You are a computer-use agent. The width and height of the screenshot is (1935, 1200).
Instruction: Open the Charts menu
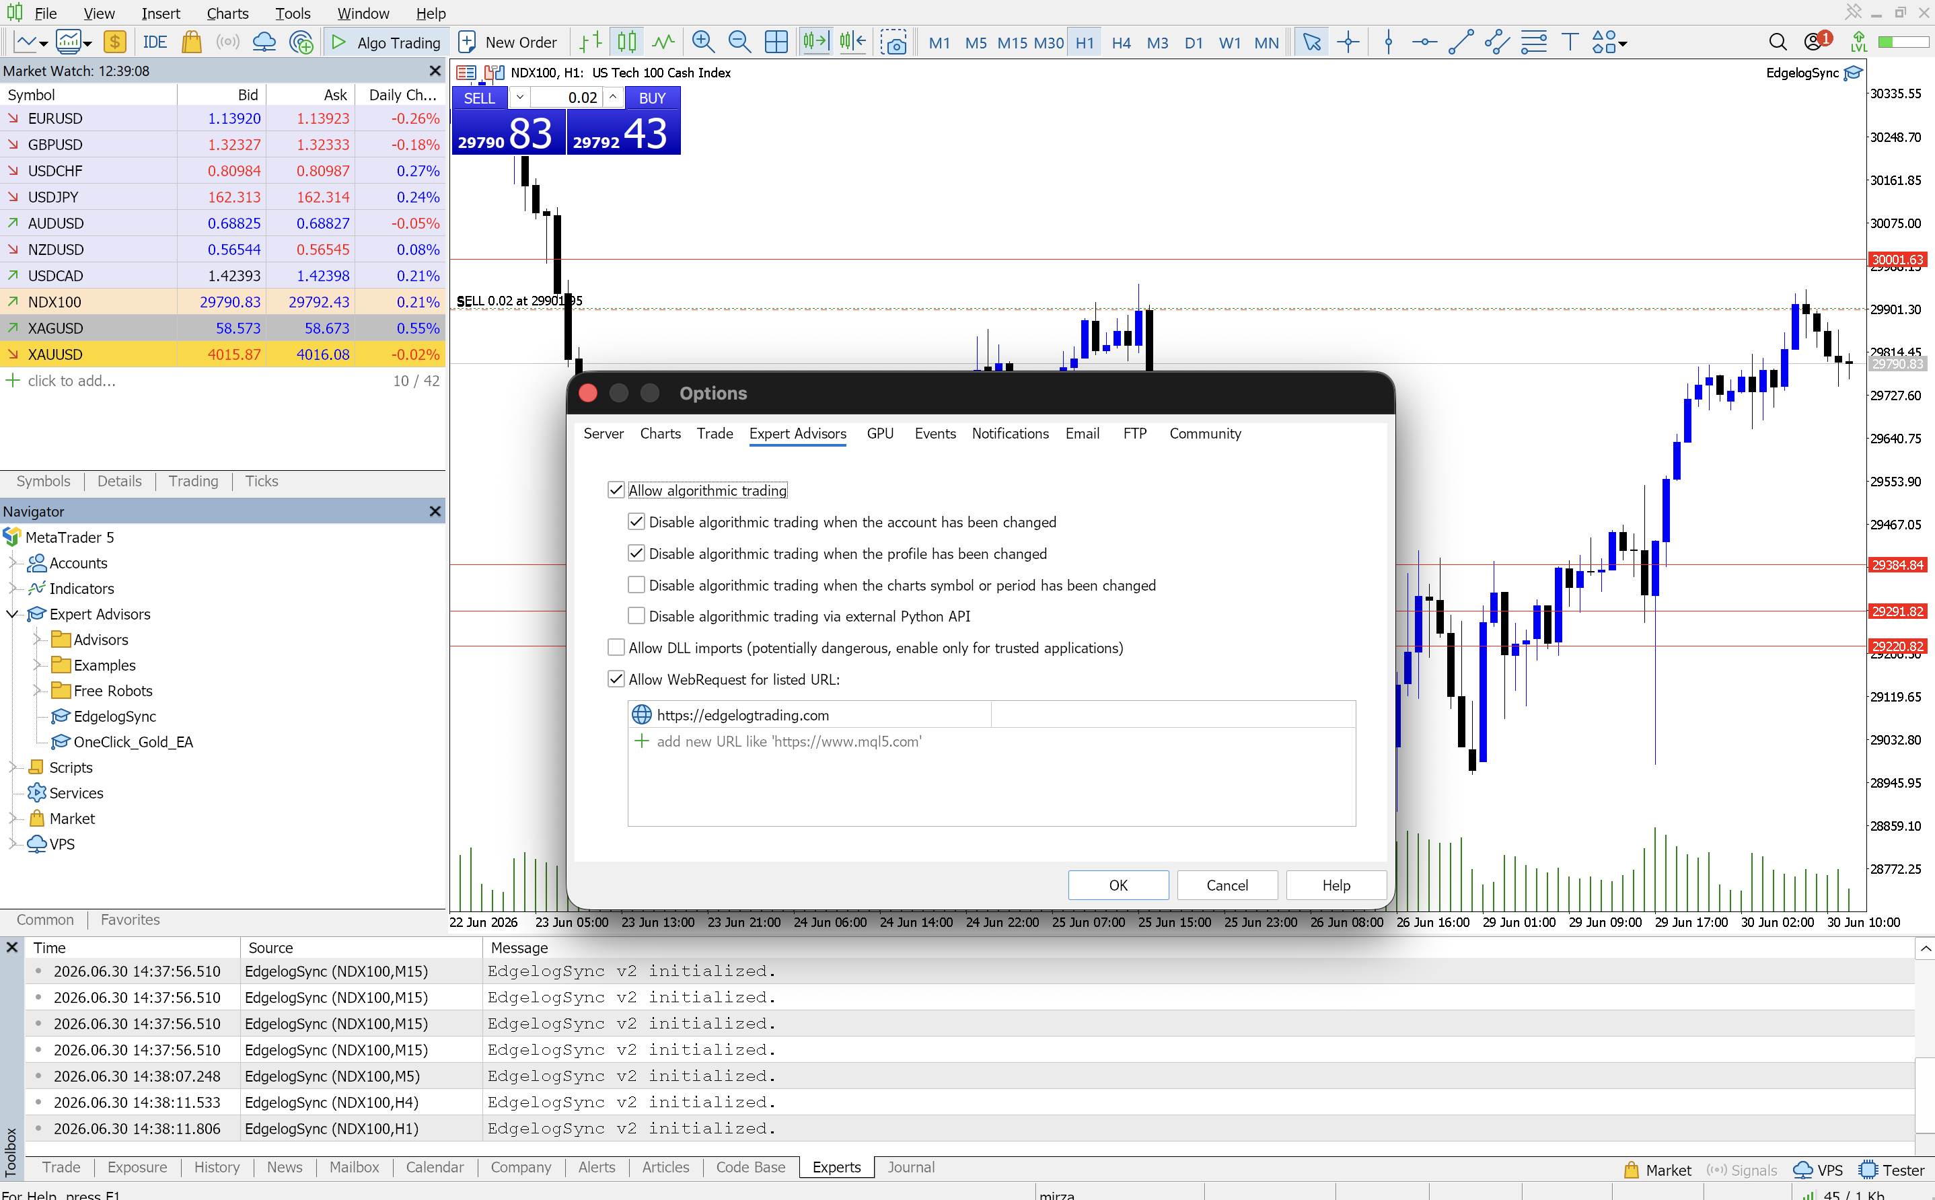click(228, 13)
